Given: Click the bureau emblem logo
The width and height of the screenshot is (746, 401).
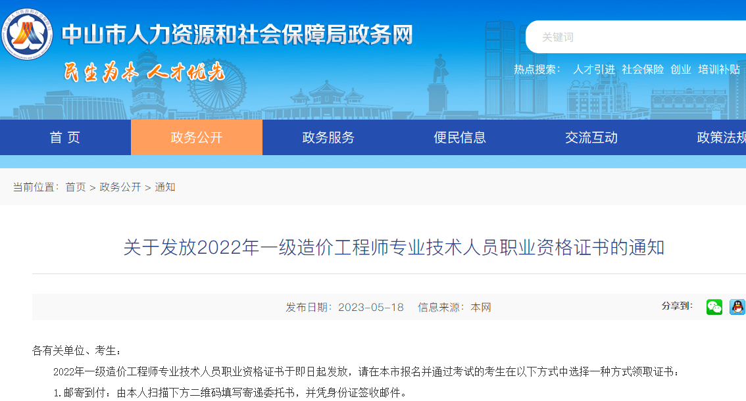Looking at the screenshot, I should [27, 33].
